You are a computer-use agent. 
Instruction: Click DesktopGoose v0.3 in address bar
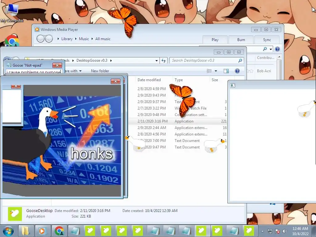click(x=92, y=60)
